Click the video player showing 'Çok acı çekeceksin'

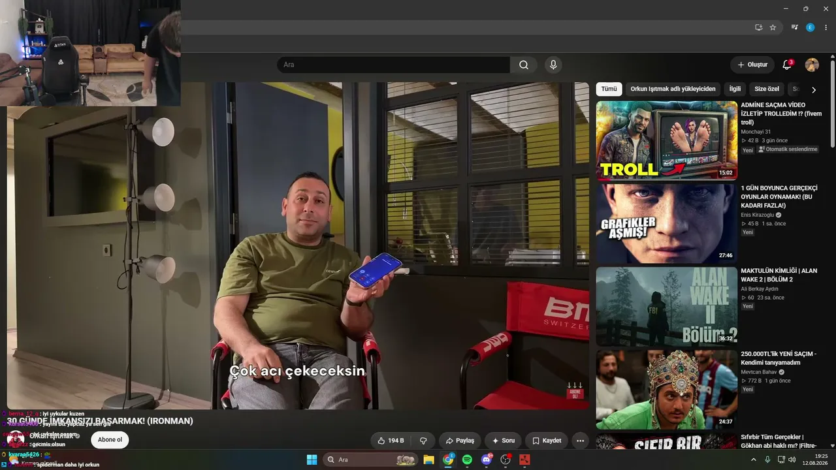point(298,245)
